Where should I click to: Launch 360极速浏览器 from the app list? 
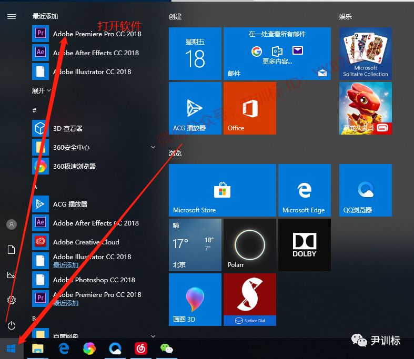(x=94, y=166)
